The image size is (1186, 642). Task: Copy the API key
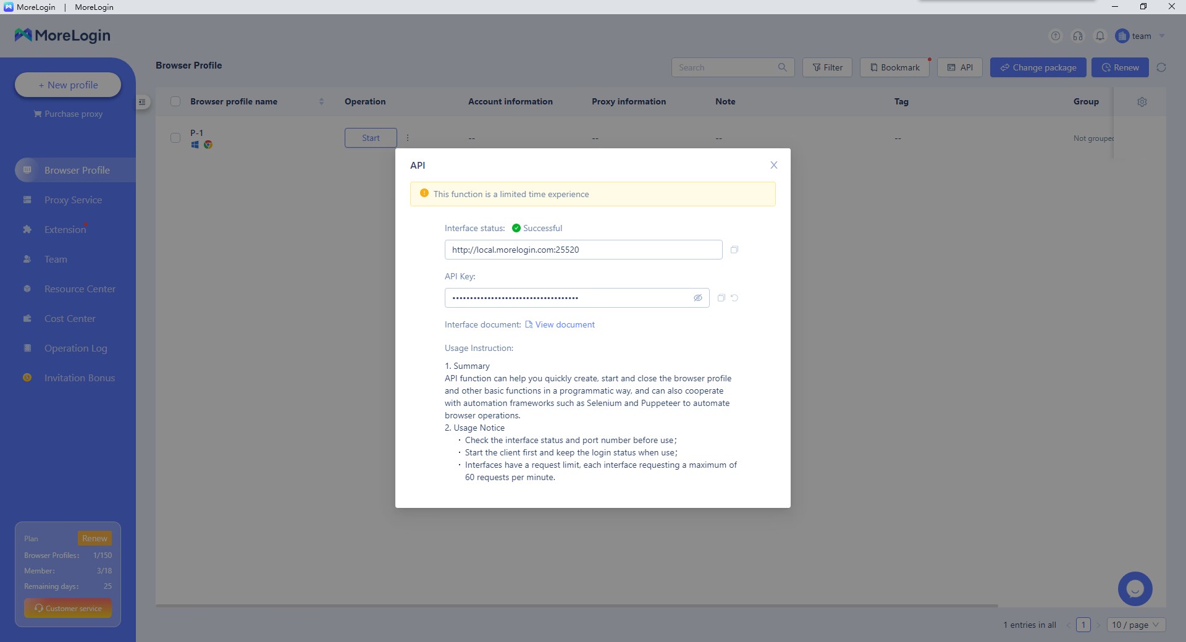(721, 298)
